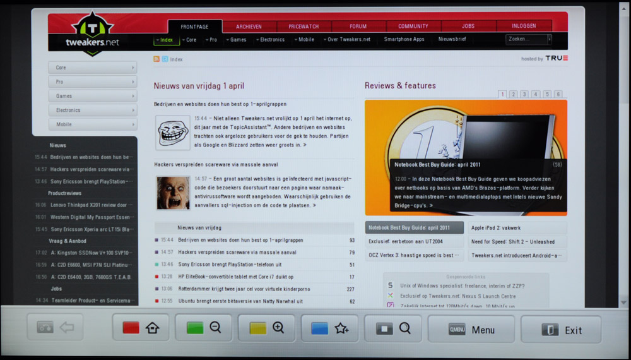Expand the Games sidebar item
The height and width of the screenshot is (360, 631).
coord(93,96)
